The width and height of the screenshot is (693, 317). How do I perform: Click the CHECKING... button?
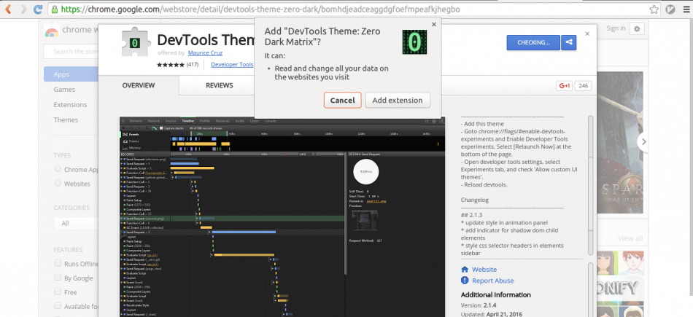pos(533,42)
